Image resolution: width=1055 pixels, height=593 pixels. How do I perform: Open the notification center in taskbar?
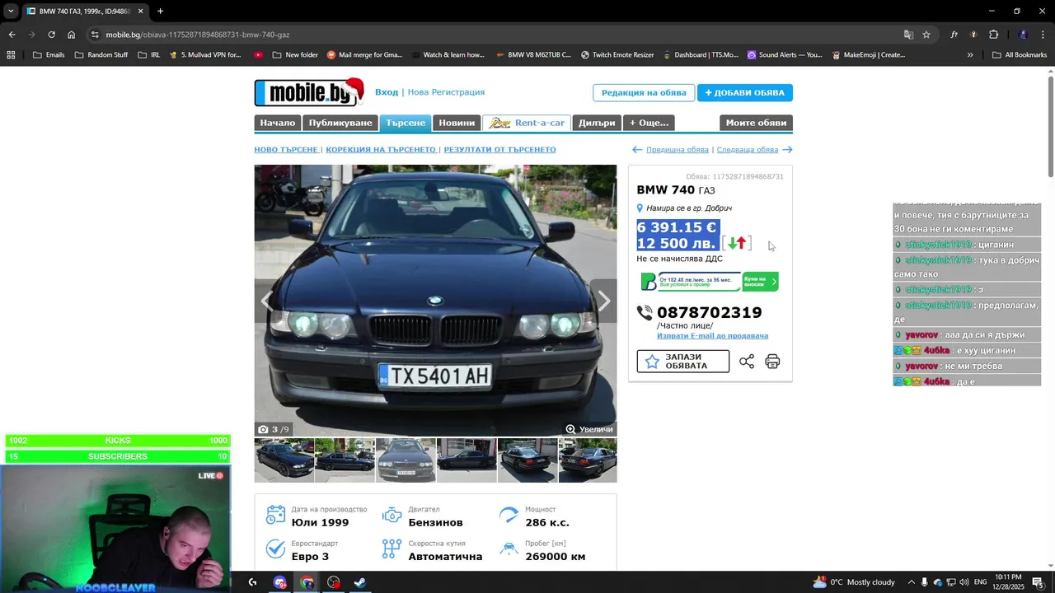coord(1038,582)
